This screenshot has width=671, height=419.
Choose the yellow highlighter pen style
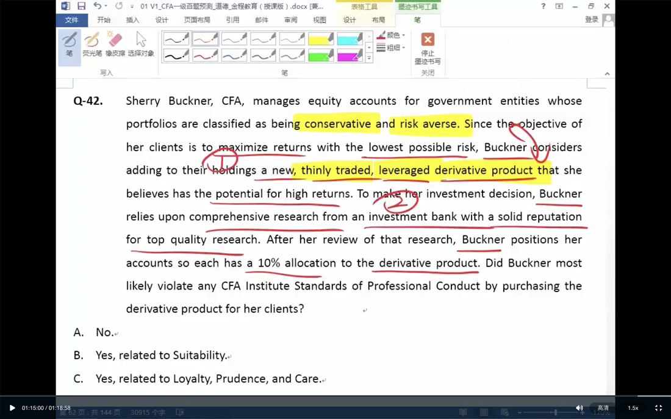point(321,39)
